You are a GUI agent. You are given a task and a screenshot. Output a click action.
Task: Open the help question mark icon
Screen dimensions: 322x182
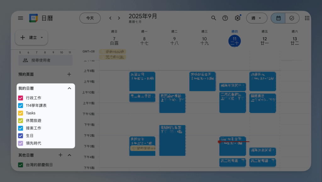pyautogui.click(x=225, y=18)
